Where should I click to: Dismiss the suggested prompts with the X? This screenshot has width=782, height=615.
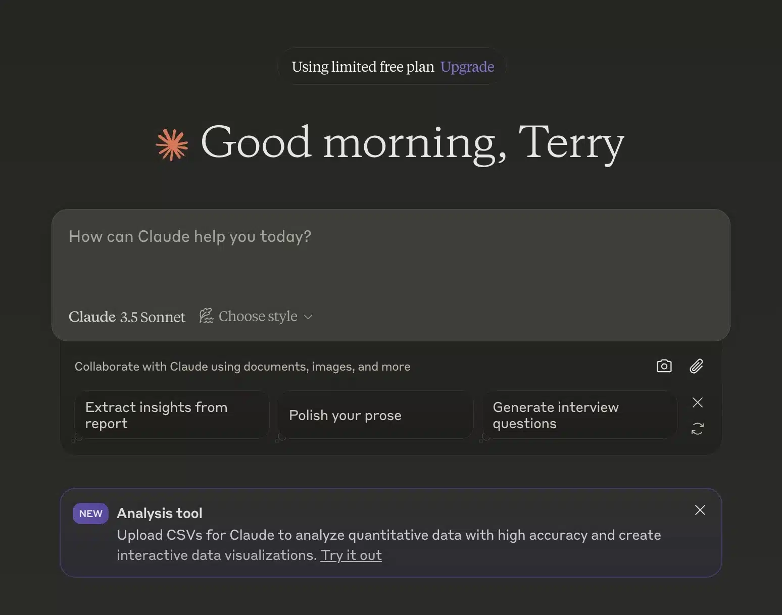[x=698, y=402]
